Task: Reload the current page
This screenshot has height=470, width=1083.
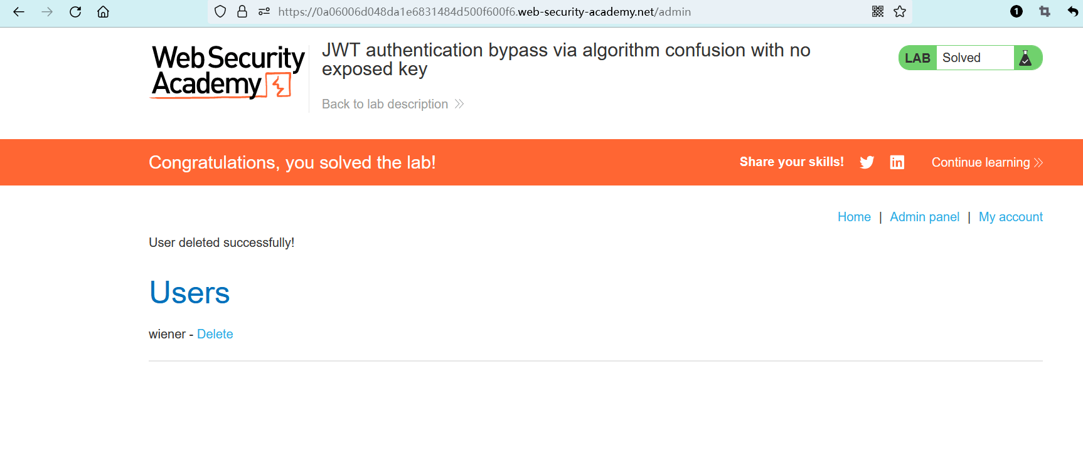Action: click(x=75, y=12)
